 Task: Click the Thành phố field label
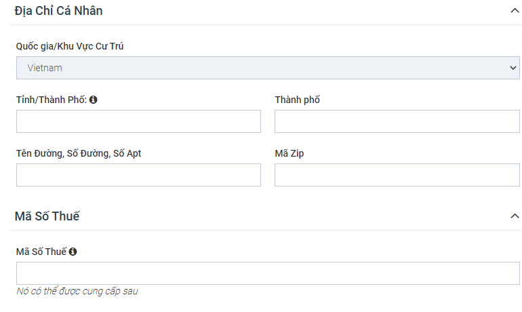[x=297, y=100]
